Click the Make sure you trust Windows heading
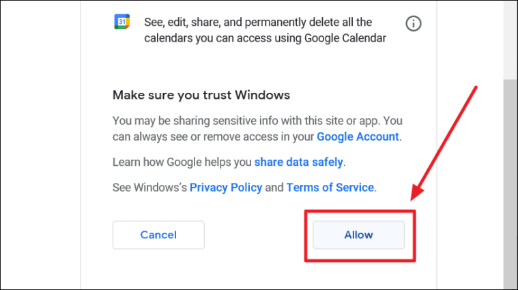Viewport: 518px width, 290px height. click(x=201, y=95)
